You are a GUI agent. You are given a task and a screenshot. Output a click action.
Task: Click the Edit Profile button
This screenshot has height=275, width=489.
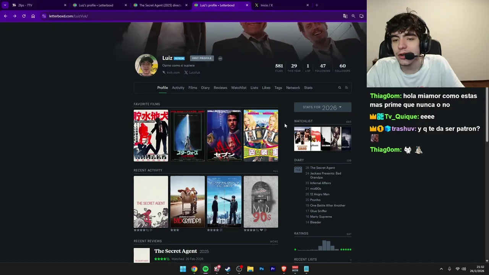point(202,58)
